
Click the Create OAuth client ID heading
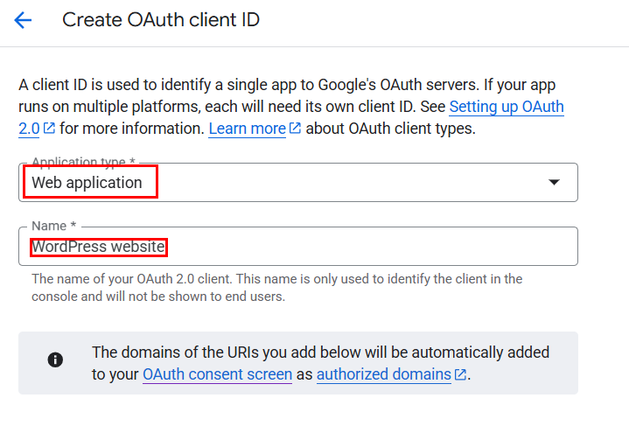pyautogui.click(x=161, y=20)
